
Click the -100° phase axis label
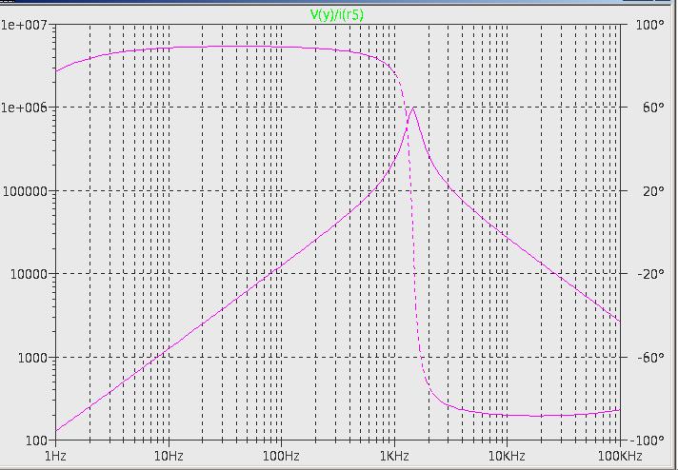click(x=648, y=441)
